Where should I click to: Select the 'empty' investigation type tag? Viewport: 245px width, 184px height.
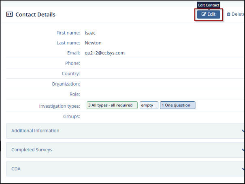tap(149, 105)
